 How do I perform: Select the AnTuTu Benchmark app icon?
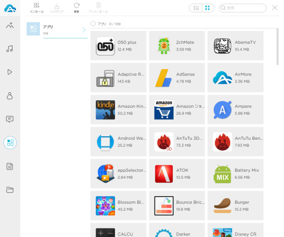(x=222, y=142)
